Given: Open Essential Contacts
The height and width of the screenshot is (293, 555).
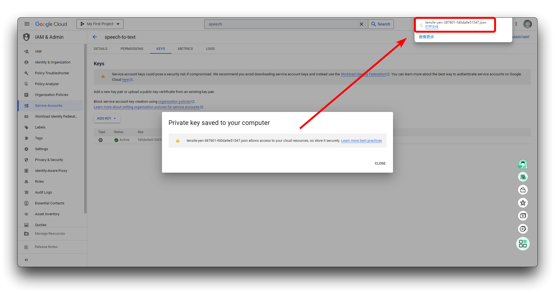Looking at the screenshot, I should coord(51,203).
